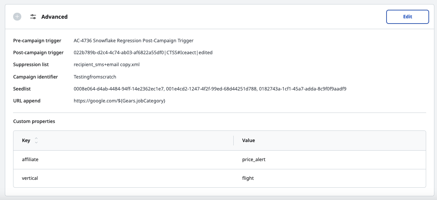The height and width of the screenshot is (200, 437).
Task: Click the pre-campaign trigger AC-4736 value
Action: tap(133, 41)
